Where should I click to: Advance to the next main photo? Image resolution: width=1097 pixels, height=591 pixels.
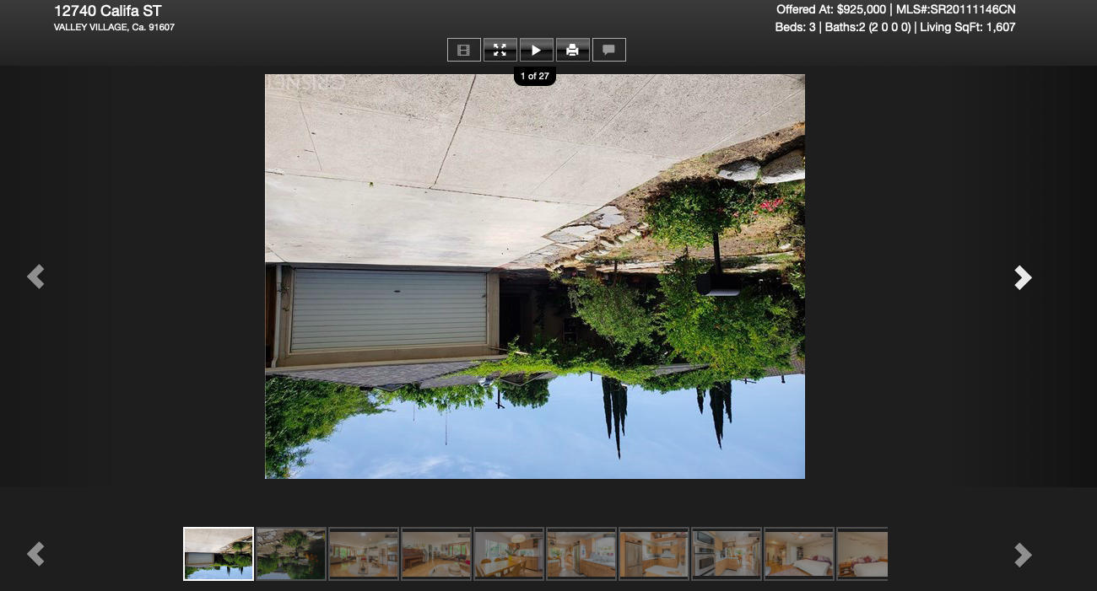pos(1023,277)
